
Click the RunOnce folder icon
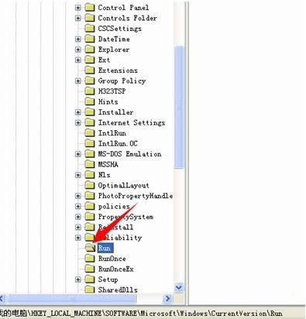pyautogui.click(x=90, y=259)
